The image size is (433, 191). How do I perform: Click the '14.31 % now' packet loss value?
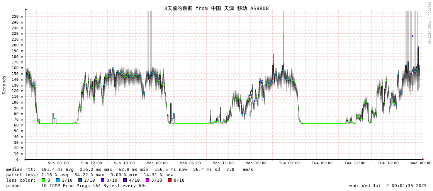coord(158,175)
